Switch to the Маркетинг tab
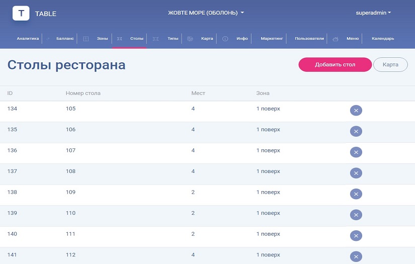This screenshot has height=264, width=415. [x=272, y=39]
